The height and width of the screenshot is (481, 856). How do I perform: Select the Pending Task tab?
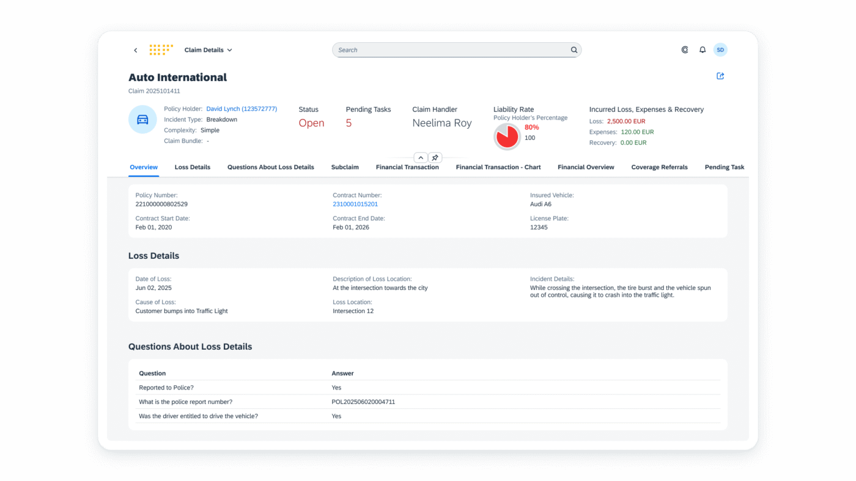[724, 167]
